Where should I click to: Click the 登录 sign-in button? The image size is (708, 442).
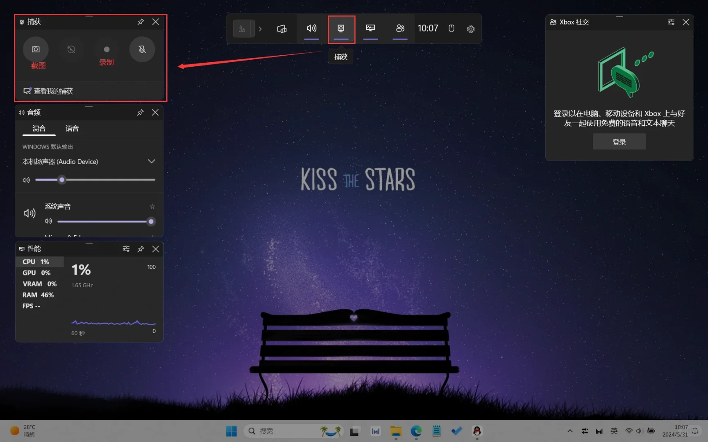(619, 142)
